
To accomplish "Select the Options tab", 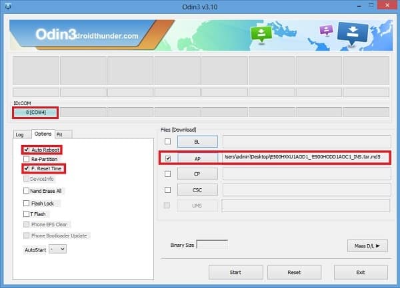I will pos(43,134).
